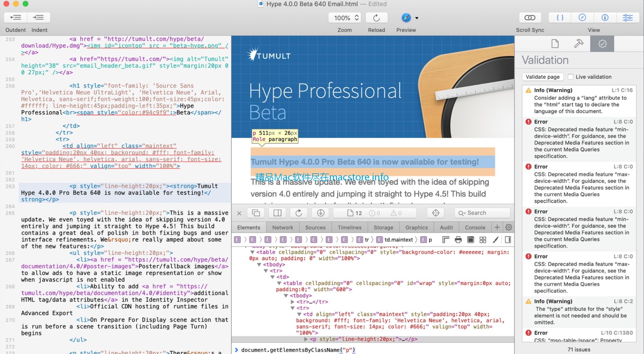Toggle forced dark appearance icon
Image resolution: width=644 pixels, height=354 pixels.
click(470, 240)
